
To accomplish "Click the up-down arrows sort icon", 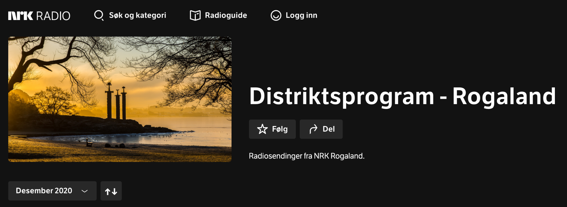I will pos(111,191).
